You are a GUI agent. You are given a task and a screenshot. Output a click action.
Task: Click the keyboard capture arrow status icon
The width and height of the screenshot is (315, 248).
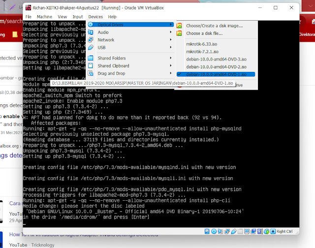(x=273, y=231)
